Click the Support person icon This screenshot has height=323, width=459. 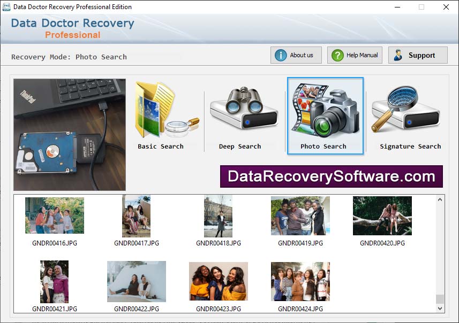click(x=398, y=55)
